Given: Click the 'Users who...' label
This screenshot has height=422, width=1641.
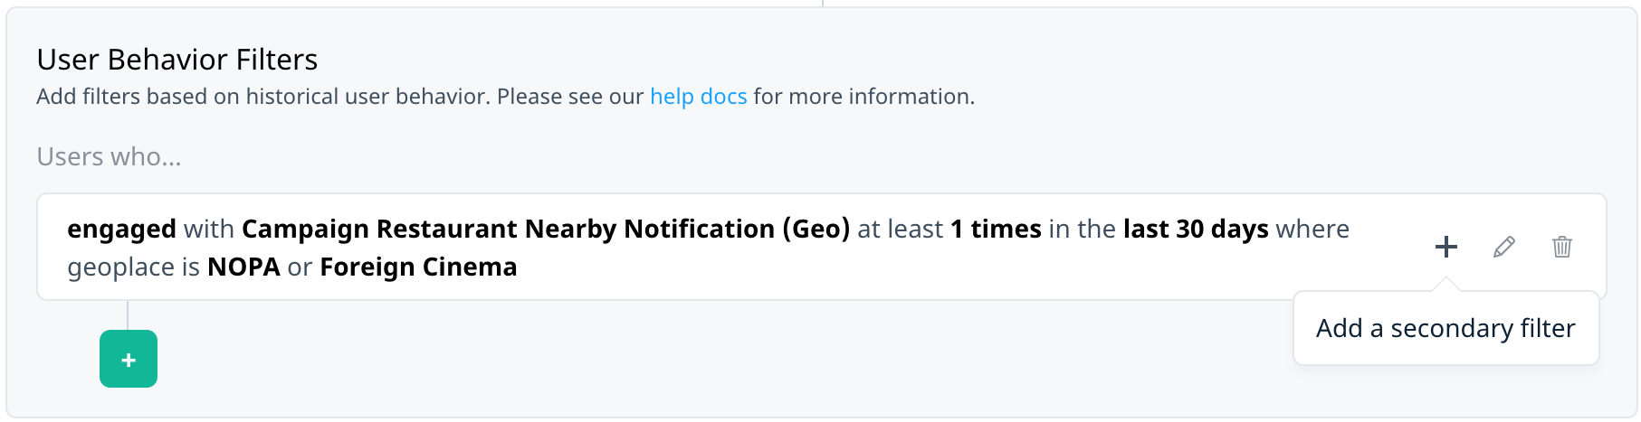Looking at the screenshot, I should click(x=109, y=157).
